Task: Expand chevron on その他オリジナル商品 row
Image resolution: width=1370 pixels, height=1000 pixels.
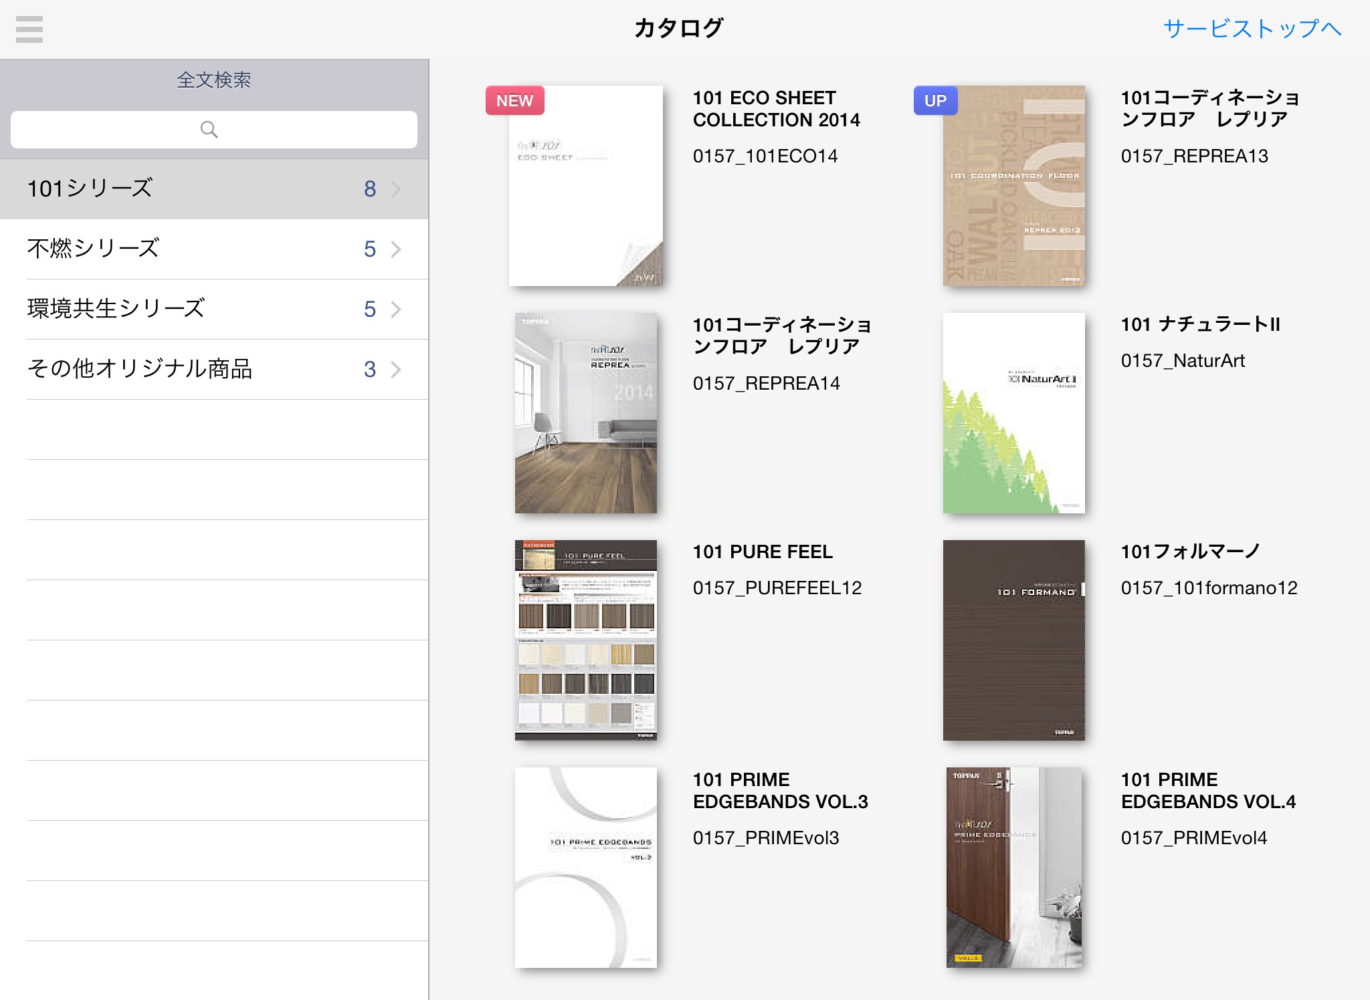Action: point(396,370)
